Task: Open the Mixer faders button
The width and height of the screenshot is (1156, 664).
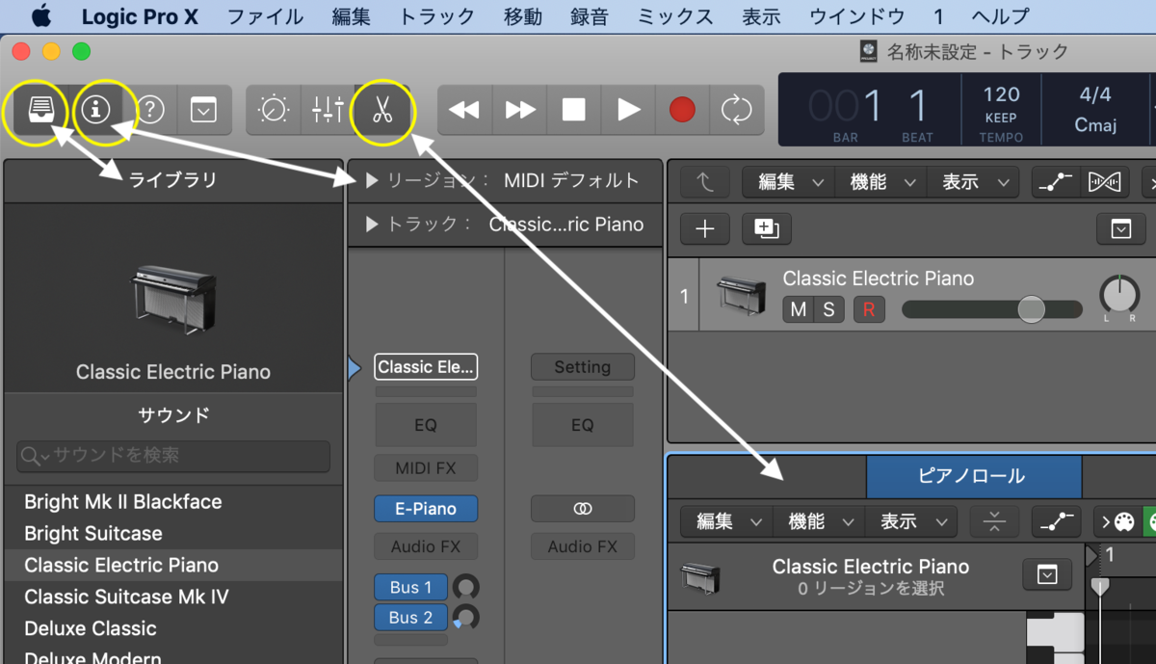Action: coord(328,109)
